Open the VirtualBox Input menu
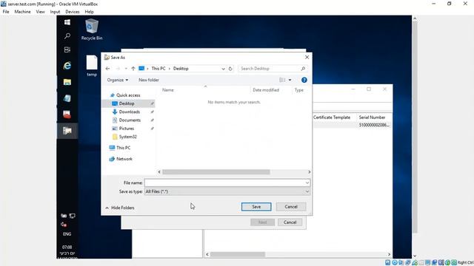Image resolution: width=474 pixels, height=266 pixels. click(x=55, y=12)
